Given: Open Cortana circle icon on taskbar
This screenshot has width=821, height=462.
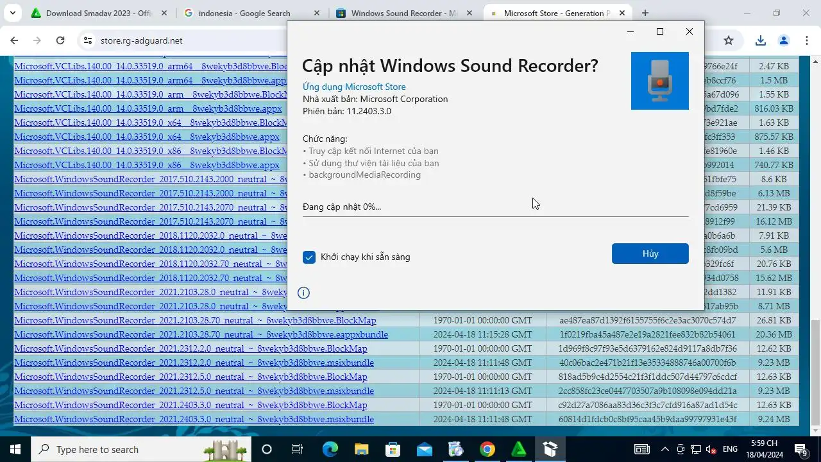Looking at the screenshot, I should 267,449.
